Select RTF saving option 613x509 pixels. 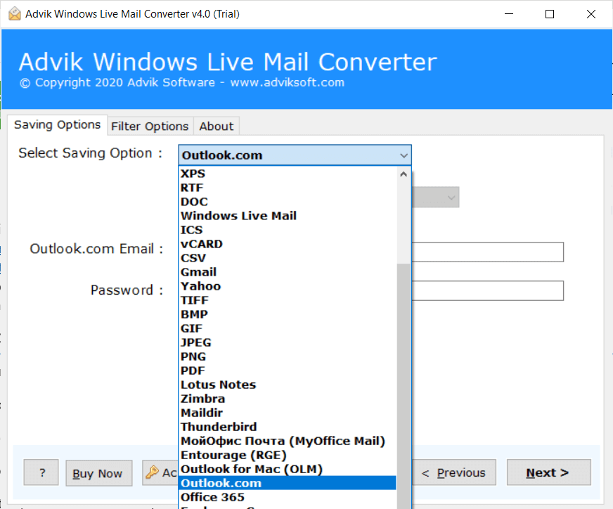(288, 188)
